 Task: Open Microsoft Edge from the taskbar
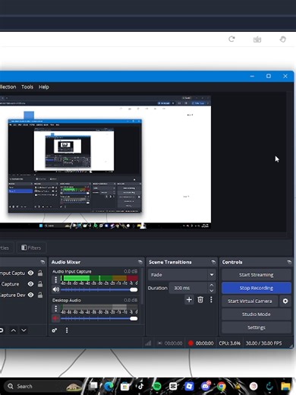pos(109,387)
